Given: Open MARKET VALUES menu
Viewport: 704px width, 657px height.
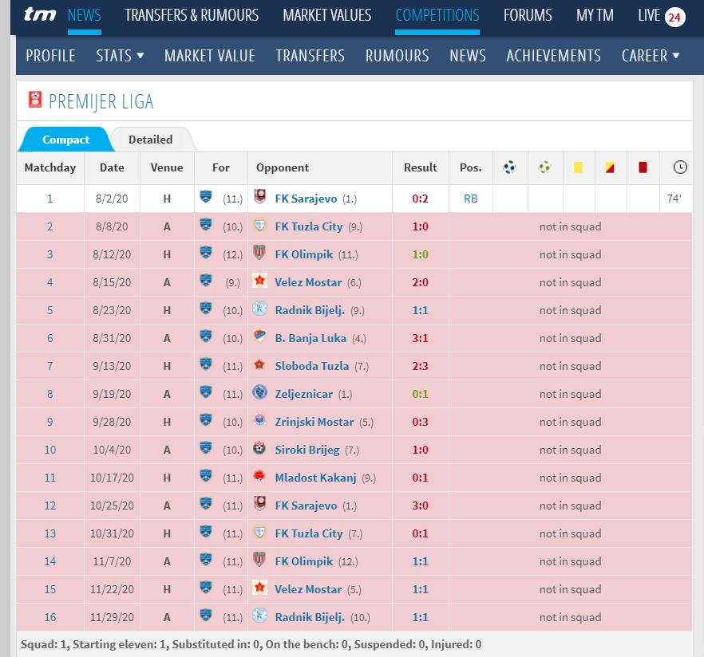Looking at the screenshot, I should 327,15.
